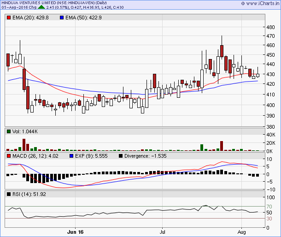Click the dark red volume spike in late July

coord(222,146)
